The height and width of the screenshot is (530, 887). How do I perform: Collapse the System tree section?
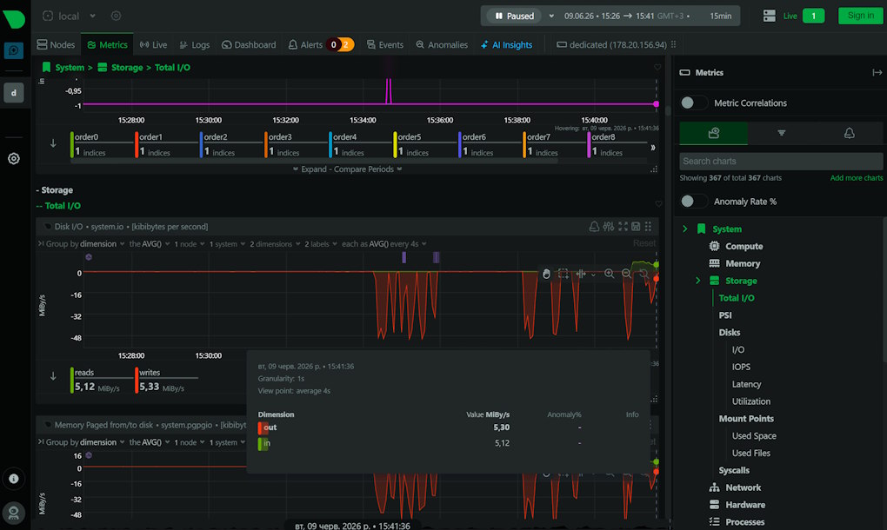685,229
